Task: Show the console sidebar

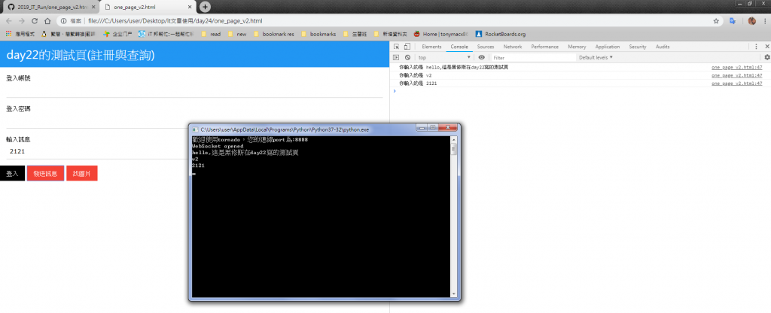Action: pos(396,57)
